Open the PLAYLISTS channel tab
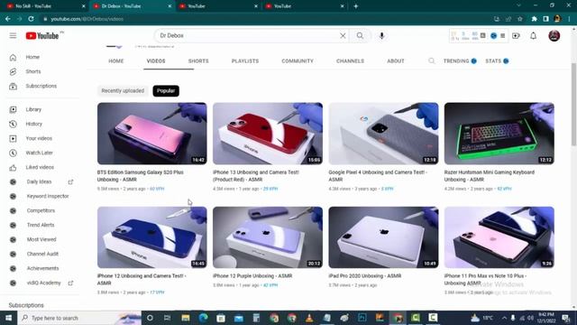577x325 pixels. (245, 60)
